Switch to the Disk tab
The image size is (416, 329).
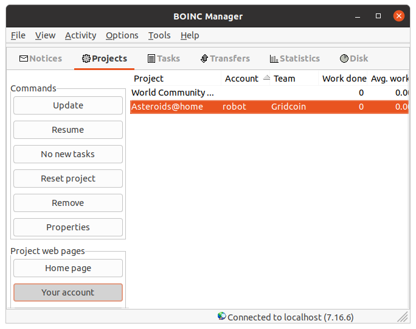353,58
